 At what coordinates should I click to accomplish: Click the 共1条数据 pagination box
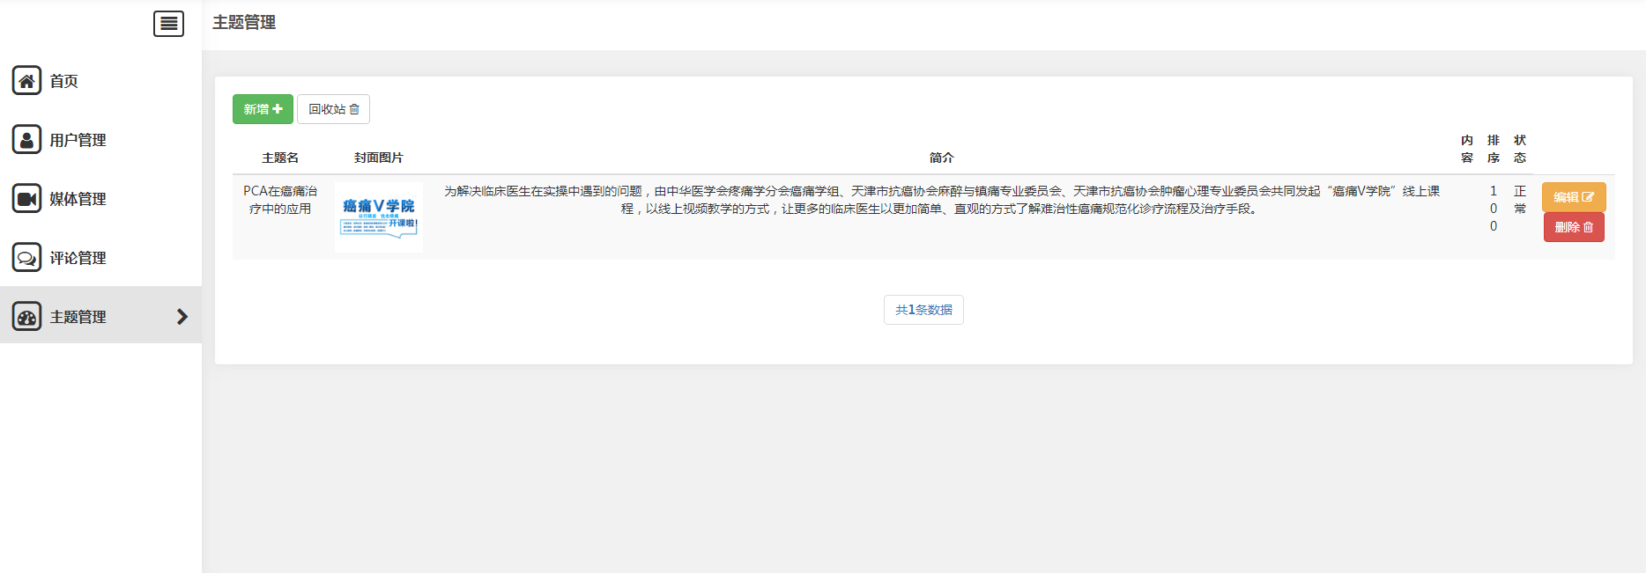point(923,310)
